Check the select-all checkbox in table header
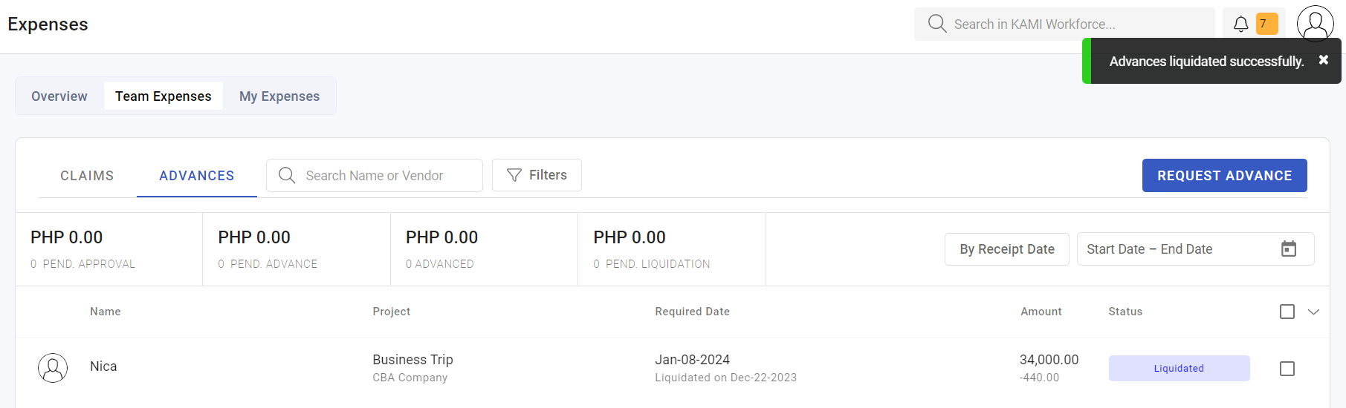 pyautogui.click(x=1287, y=312)
